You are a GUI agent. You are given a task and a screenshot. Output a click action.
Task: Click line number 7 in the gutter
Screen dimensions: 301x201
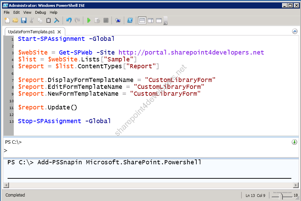[x=13, y=80]
